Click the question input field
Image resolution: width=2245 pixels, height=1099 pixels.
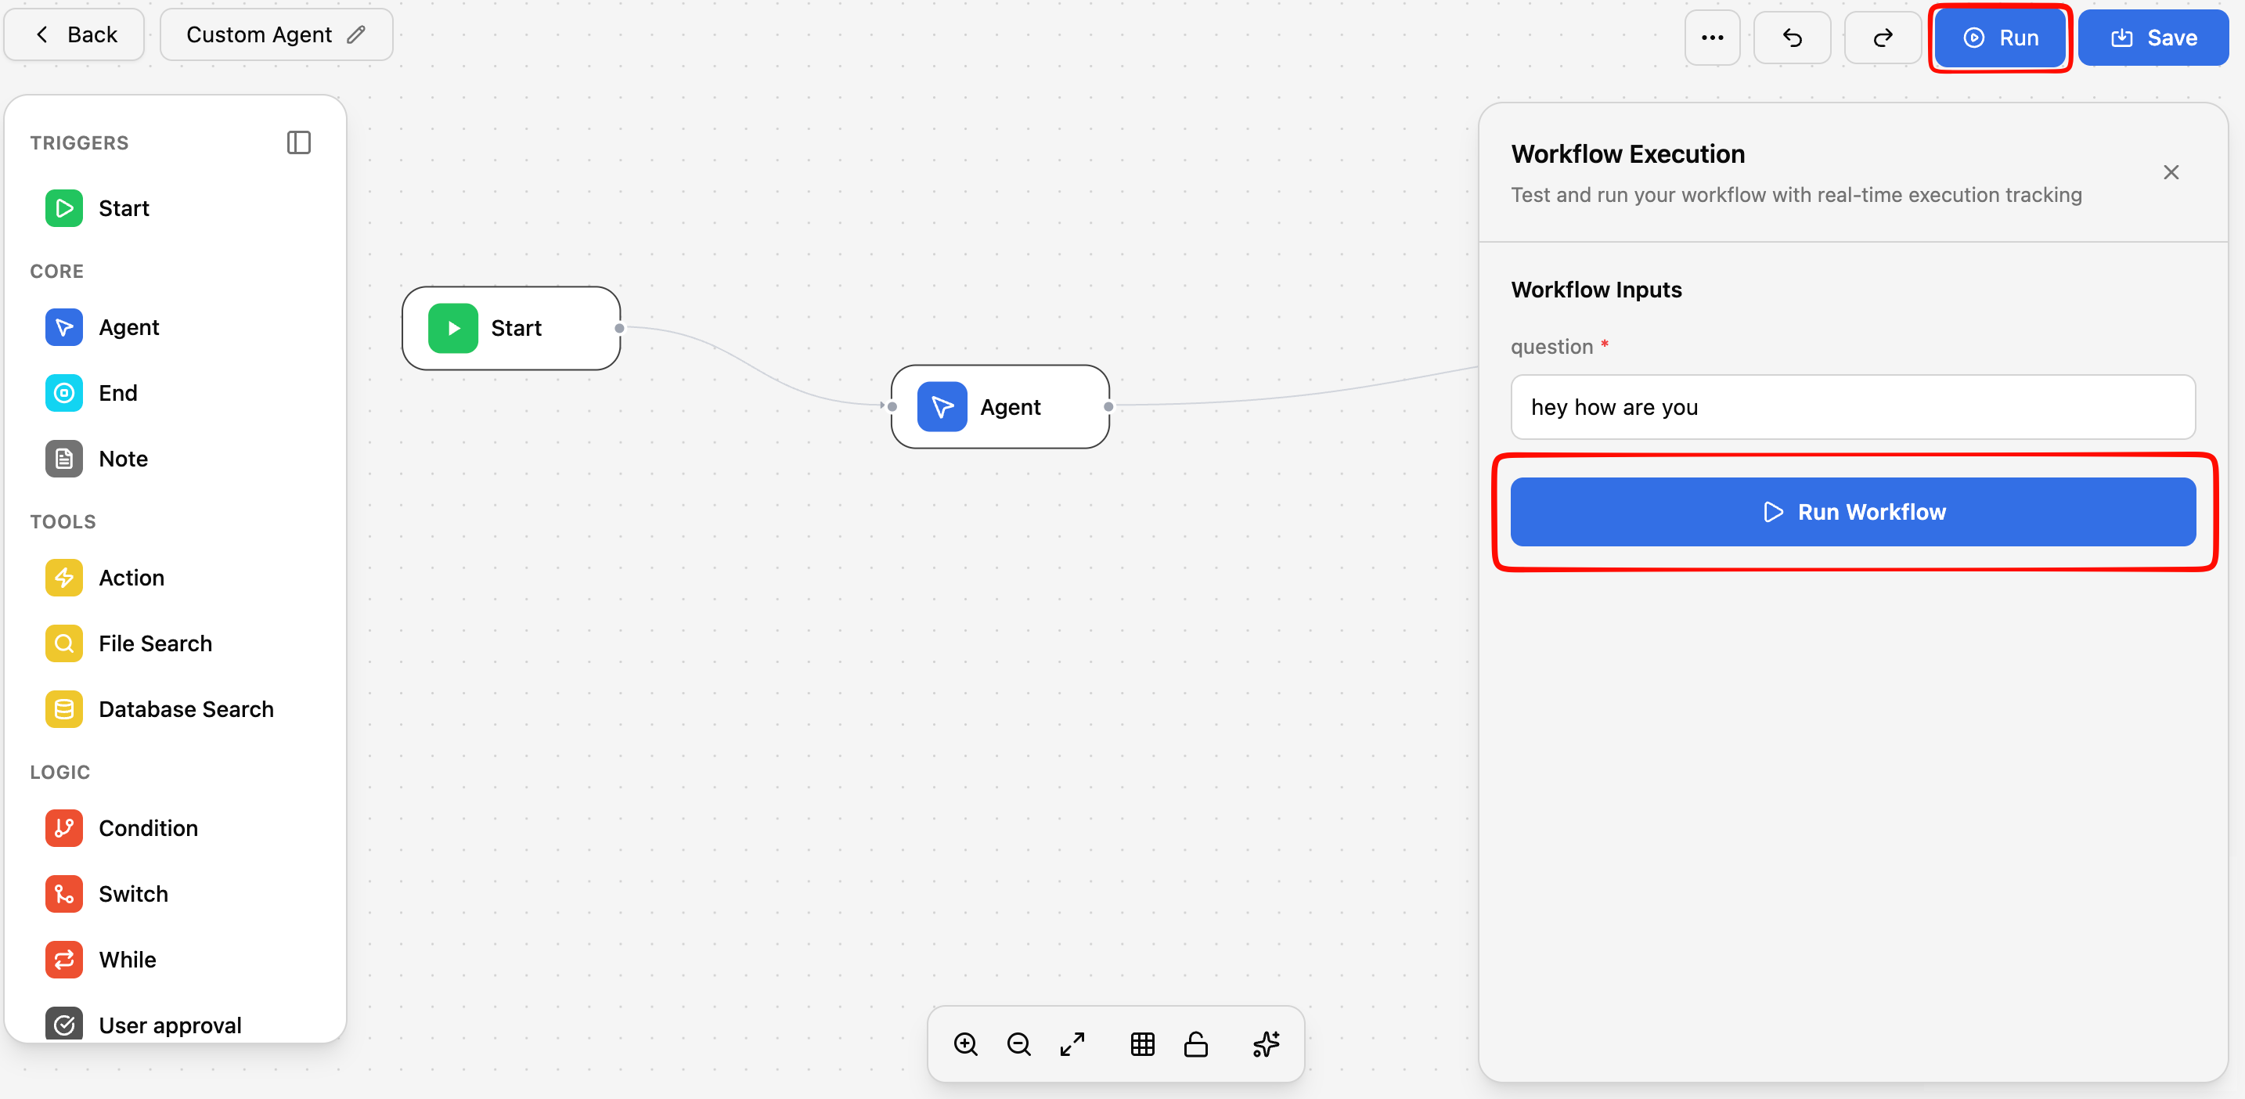(1852, 407)
